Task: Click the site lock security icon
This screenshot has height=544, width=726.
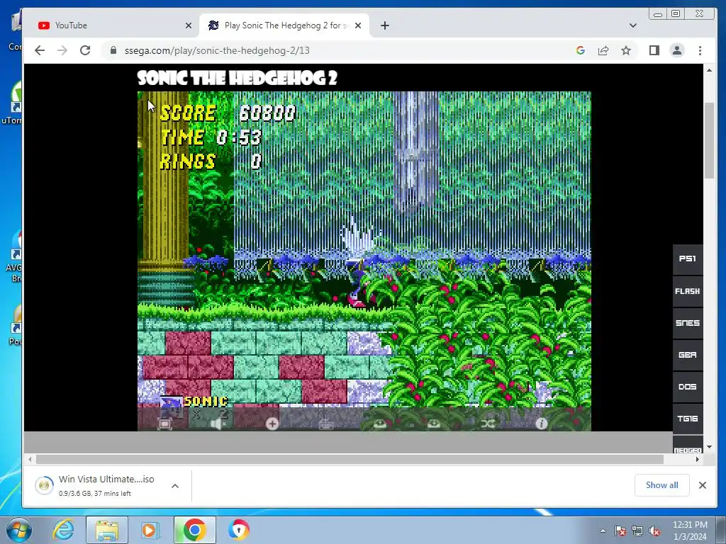Action: coord(113,50)
